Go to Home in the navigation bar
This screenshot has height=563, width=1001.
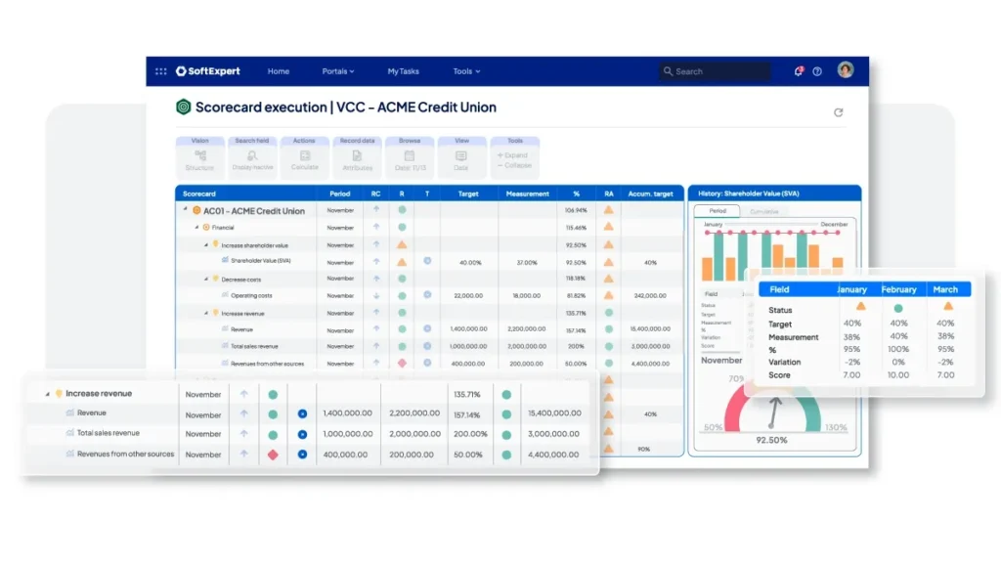[x=279, y=71]
